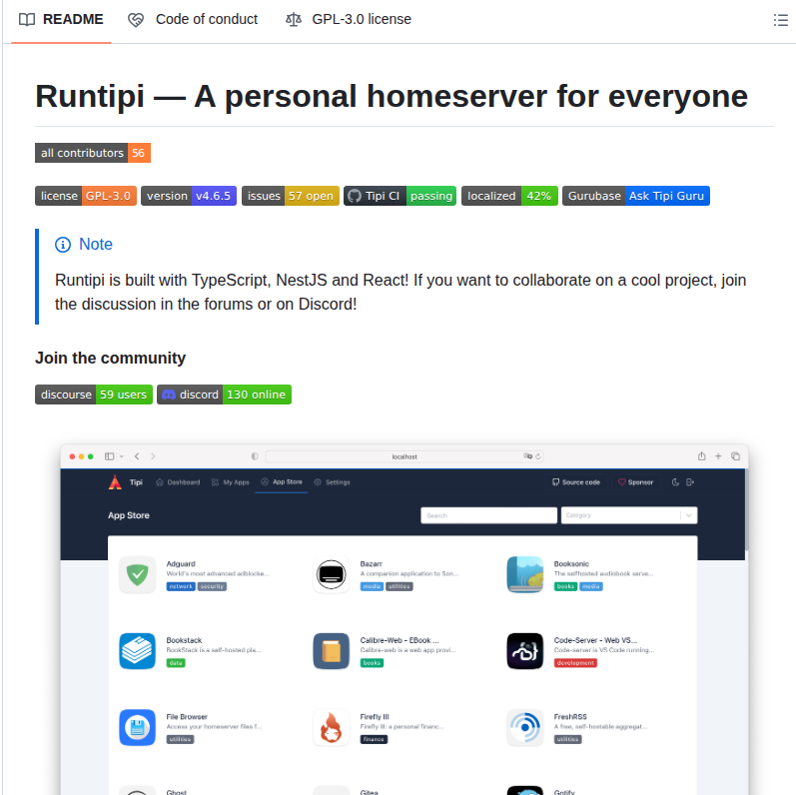Open the all contributors 56 badge
The height and width of the screenshot is (795, 796).
93,153
